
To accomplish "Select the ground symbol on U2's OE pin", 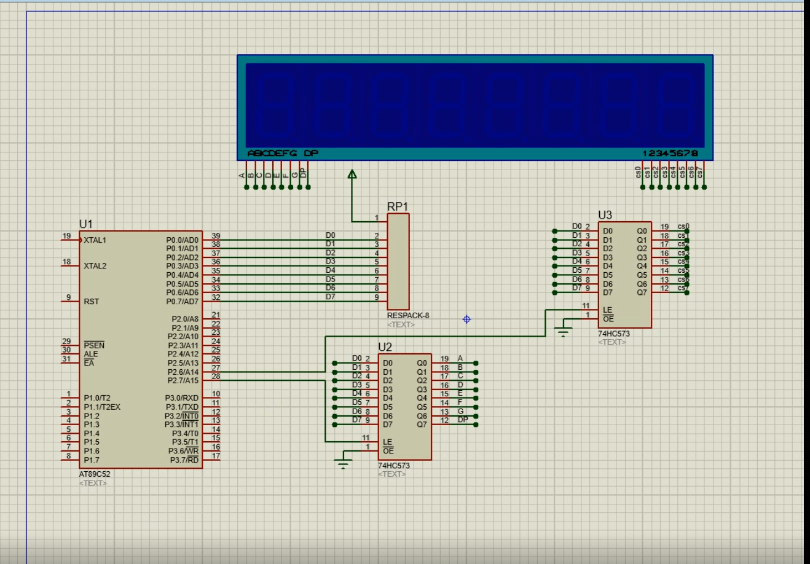I will click(343, 463).
